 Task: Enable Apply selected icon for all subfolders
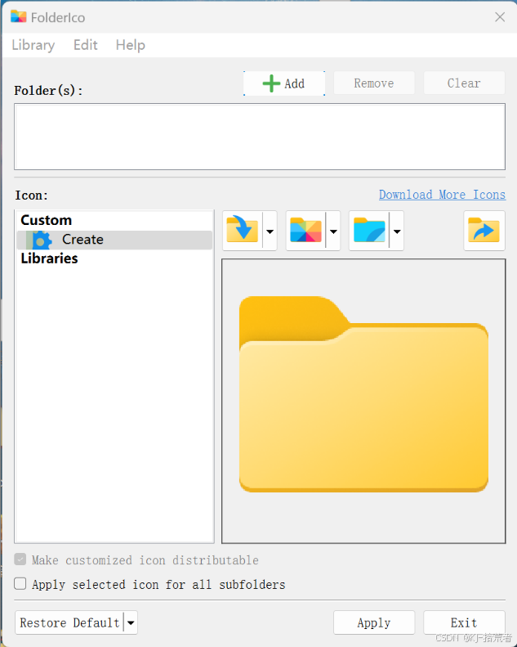20,584
